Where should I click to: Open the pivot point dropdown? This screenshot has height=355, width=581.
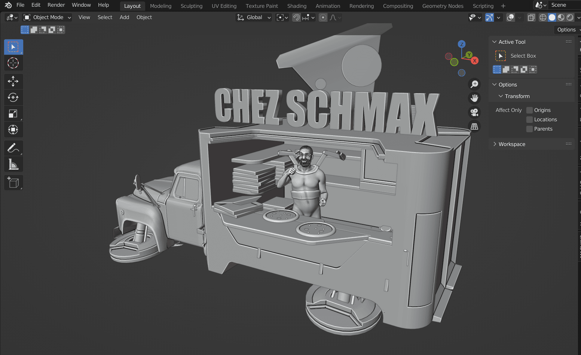[x=282, y=17]
